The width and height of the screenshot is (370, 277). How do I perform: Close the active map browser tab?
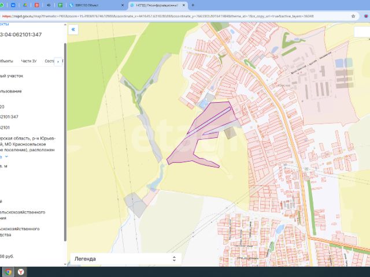[185, 5]
